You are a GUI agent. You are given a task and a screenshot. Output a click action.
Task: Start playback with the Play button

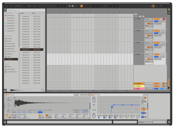pos(70,6)
